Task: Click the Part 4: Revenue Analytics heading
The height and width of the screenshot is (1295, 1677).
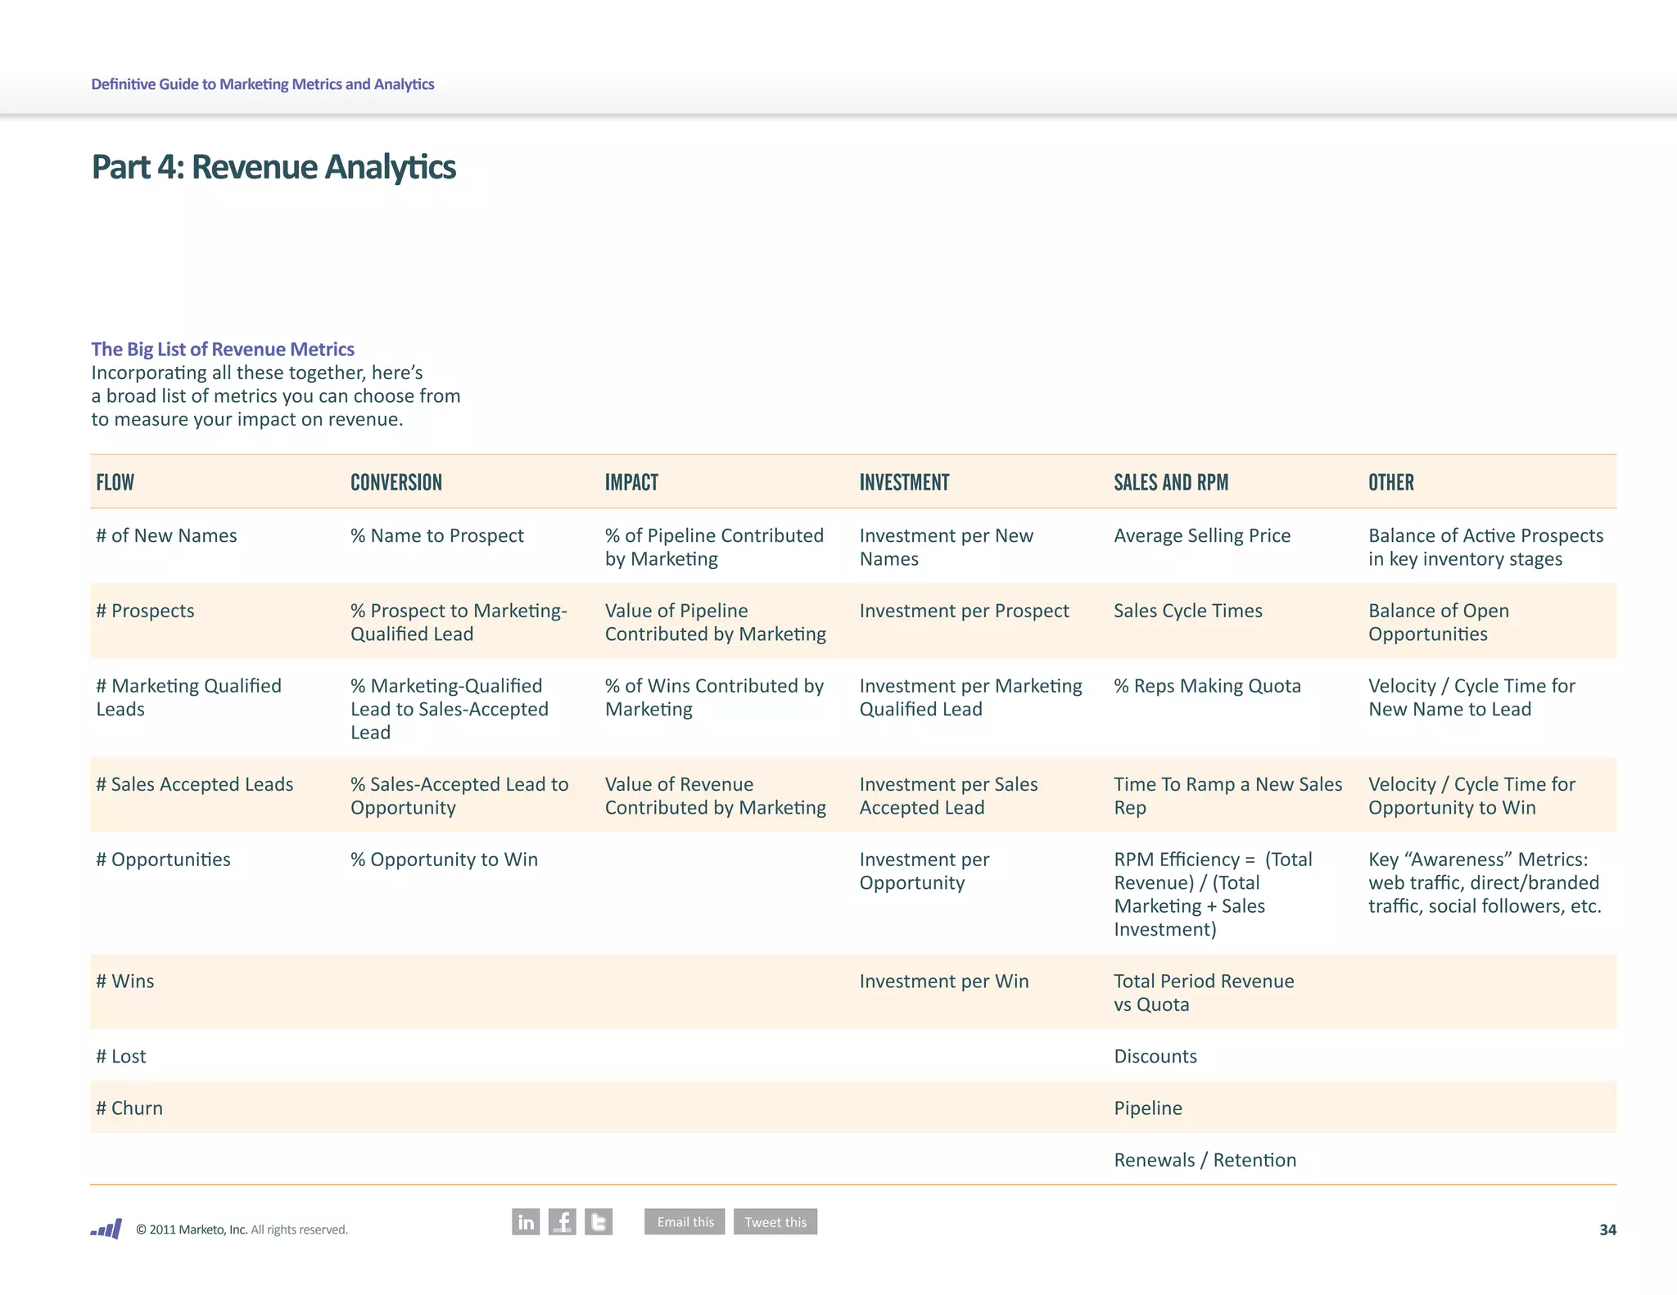Action: [x=273, y=167]
